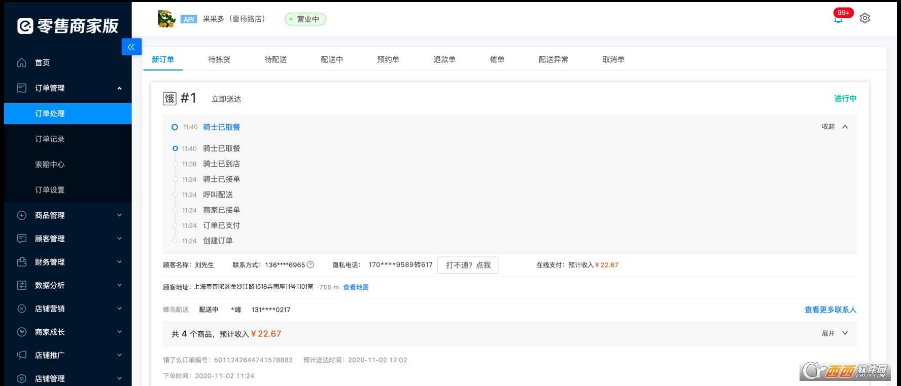The image size is (901, 386).
Task: Click the 进行中 order status text
Action: [845, 98]
